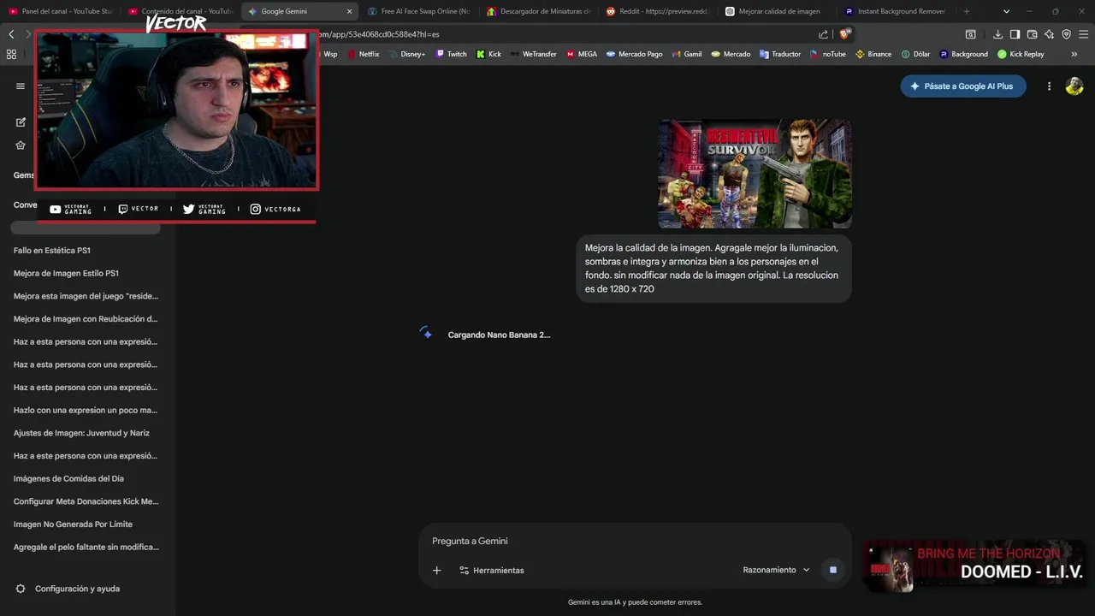
Task: Open the Traductor bookmark
Action: click(778, 54)
